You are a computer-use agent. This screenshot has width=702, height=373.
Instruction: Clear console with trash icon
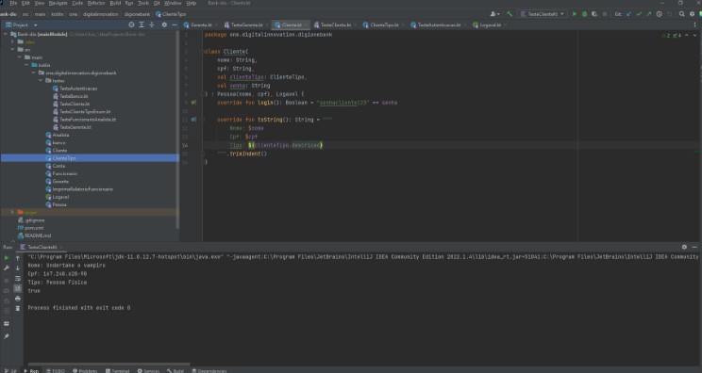(x=18, y=308)
